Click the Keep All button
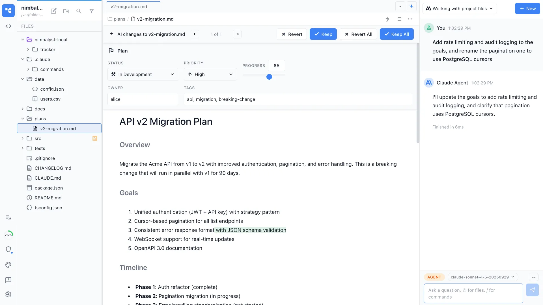This screenshot has width=543, height=305. click(x=397, y=34)
